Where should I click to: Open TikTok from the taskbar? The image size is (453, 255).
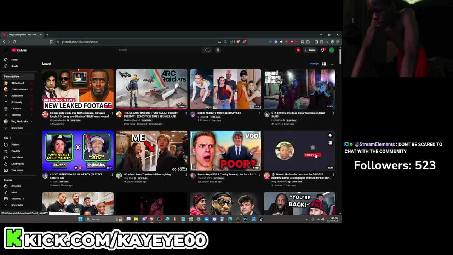pyautogui.click(x=261, y=219)
